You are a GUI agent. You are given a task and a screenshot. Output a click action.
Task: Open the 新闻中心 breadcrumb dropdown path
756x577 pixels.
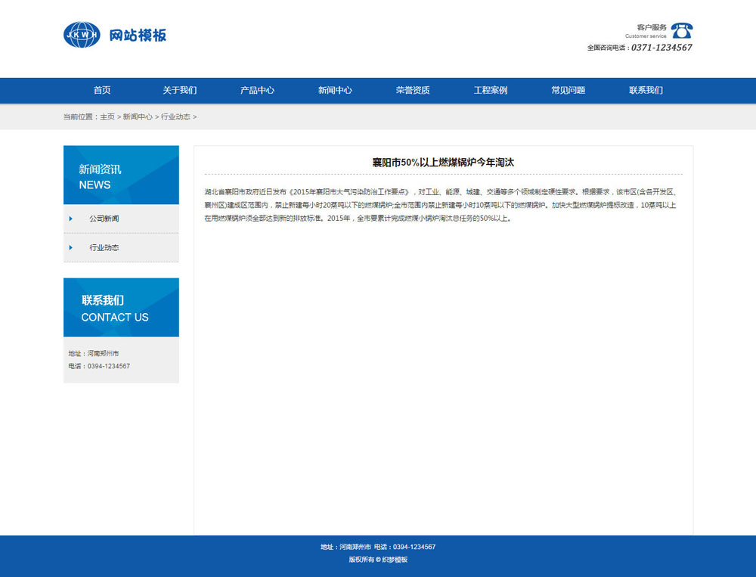tap(139, 117)
